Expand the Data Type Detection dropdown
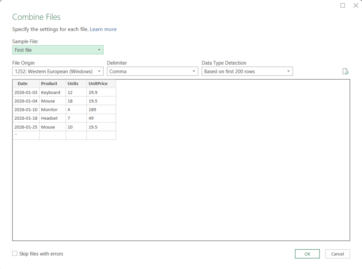This screenshot has width=362, height=269. click(247, 71)
